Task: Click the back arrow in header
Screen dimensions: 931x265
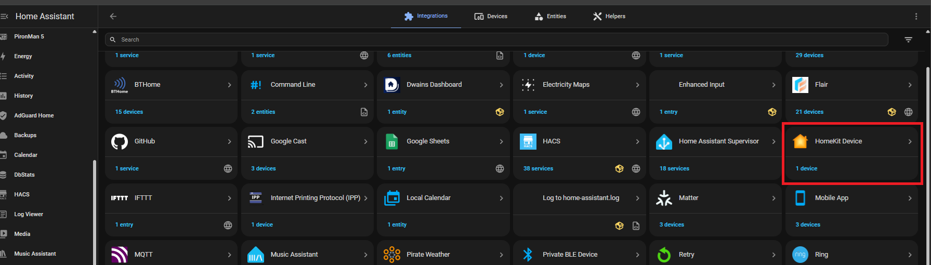Action: coord(113,16)
